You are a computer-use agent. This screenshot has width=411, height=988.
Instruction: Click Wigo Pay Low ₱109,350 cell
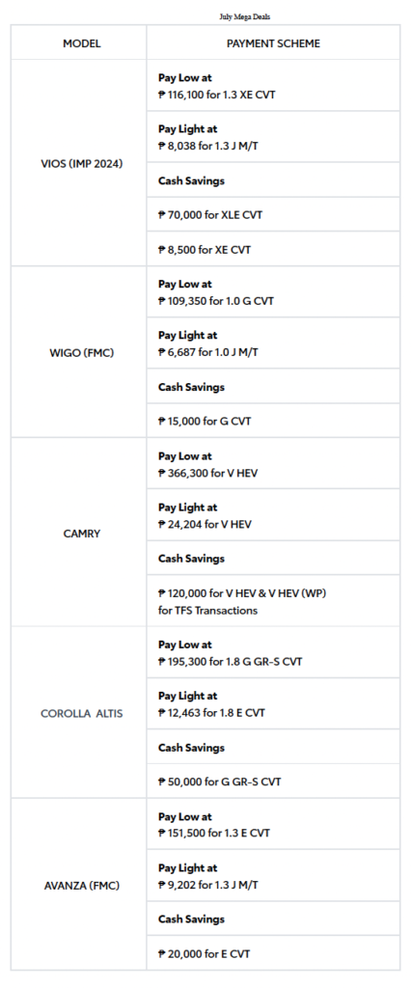[273, 291]
